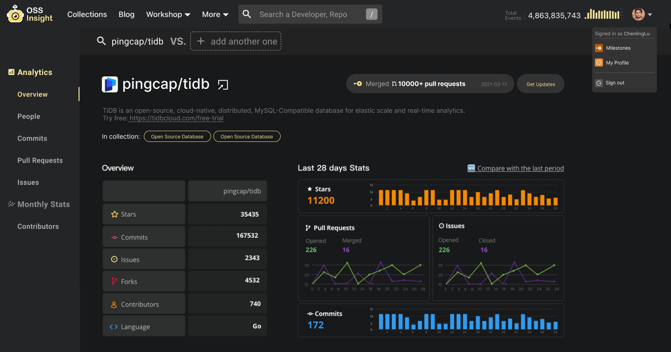Open Compare with the last period

tap(519, 168)
